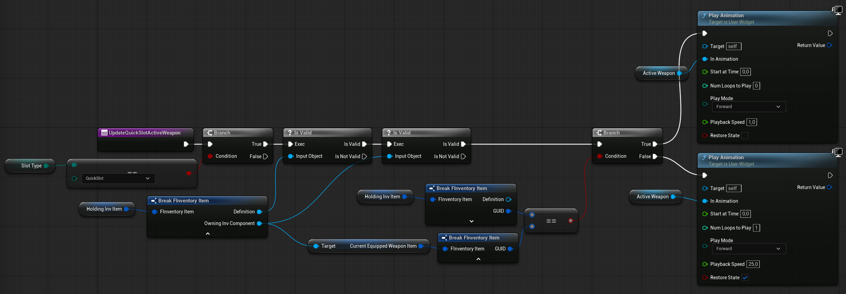The image size is (846, 294).
Task: Open Play Mode dropdown on Play Animation with speed 25,0
Action: [748, 249]
